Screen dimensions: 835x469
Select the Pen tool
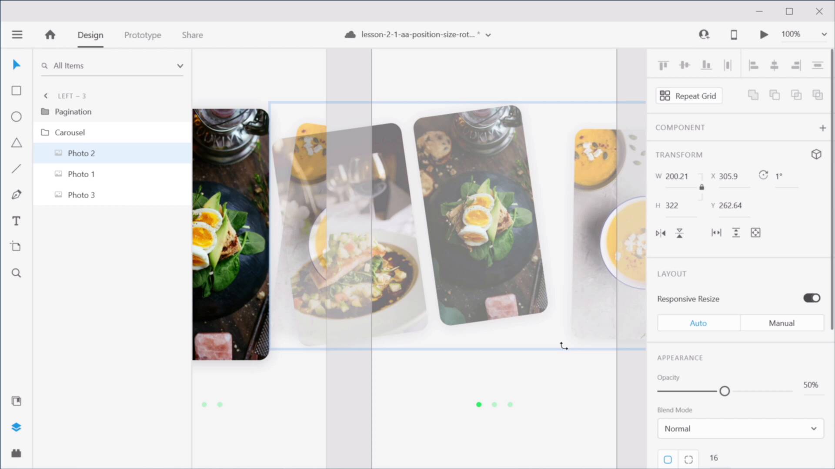click(x=17, y=195)
